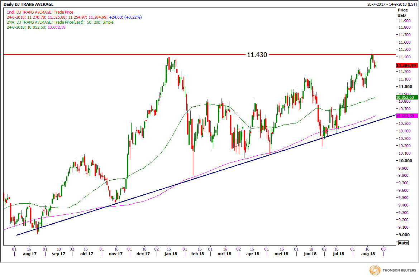The image size is (419, 277).
Task: Click the magenta 10.602,58 tag on price axis
Action: 406,116
